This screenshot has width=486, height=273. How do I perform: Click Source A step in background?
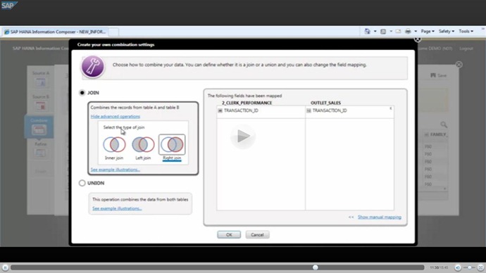(x=41, y=80)
